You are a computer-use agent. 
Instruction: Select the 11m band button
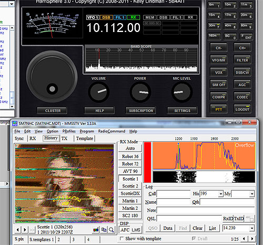coord(246,5)
